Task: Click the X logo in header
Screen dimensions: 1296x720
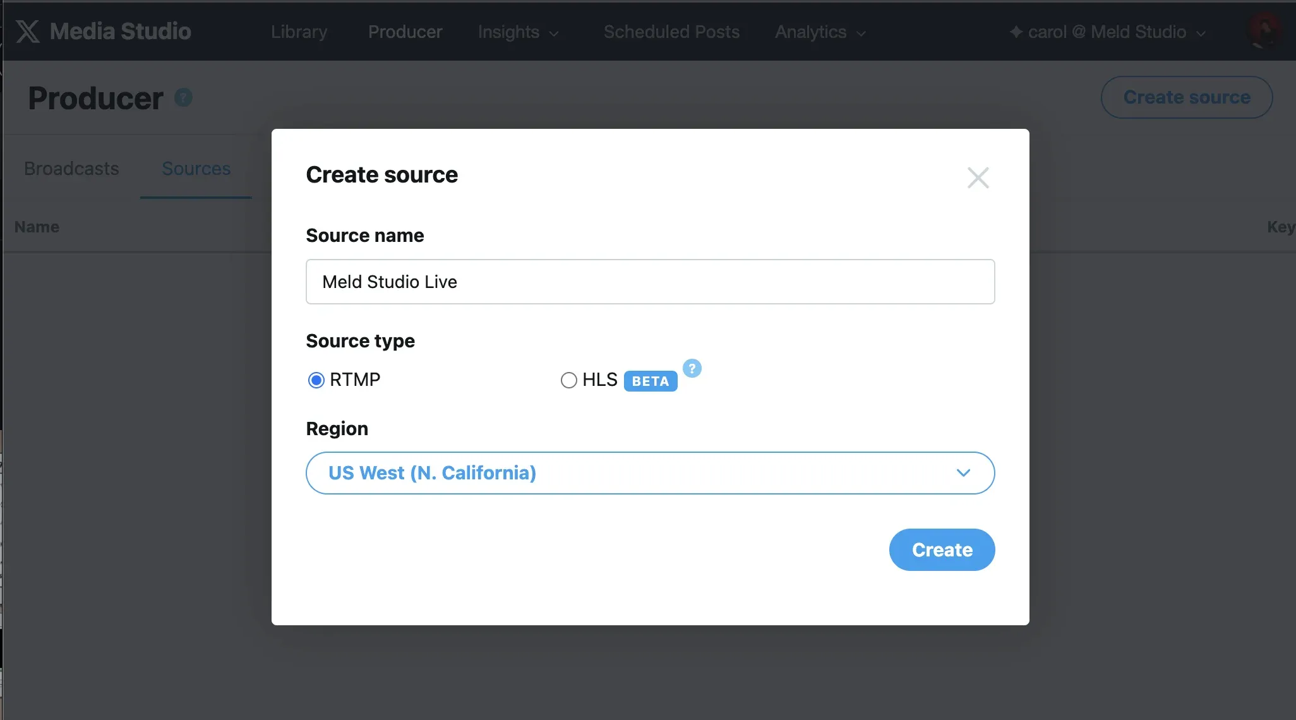Action: tap(27, 32)
